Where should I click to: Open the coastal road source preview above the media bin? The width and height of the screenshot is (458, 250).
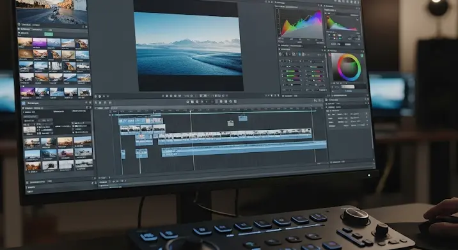coord(51,12)
